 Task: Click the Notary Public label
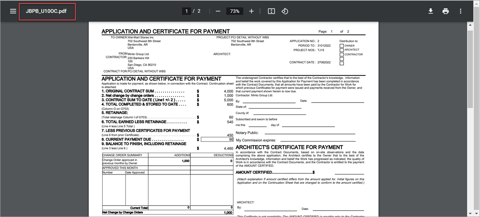pyautogui.click(x=247, y=133)
